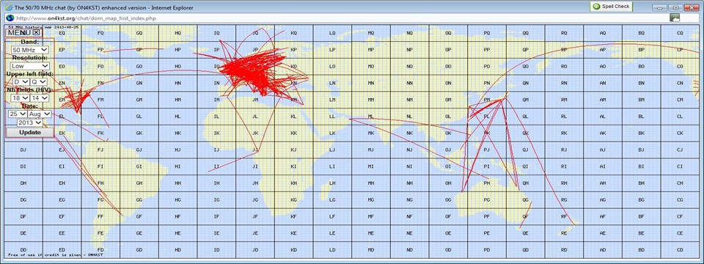704x264 pixels.
Task: Click the Update button
Action: click(29, 133)
